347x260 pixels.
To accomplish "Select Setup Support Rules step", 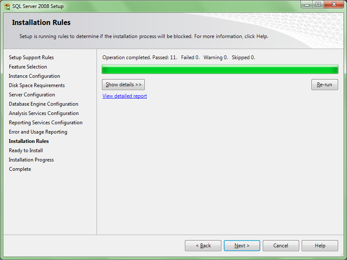I will coord(31,57).
